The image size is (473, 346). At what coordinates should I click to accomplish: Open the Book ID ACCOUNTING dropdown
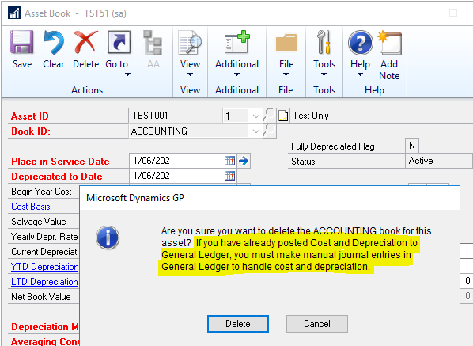click(255, 131)
